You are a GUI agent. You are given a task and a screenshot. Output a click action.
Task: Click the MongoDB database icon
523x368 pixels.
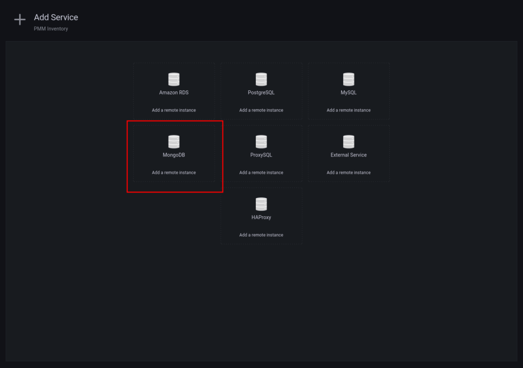[174, 142]
